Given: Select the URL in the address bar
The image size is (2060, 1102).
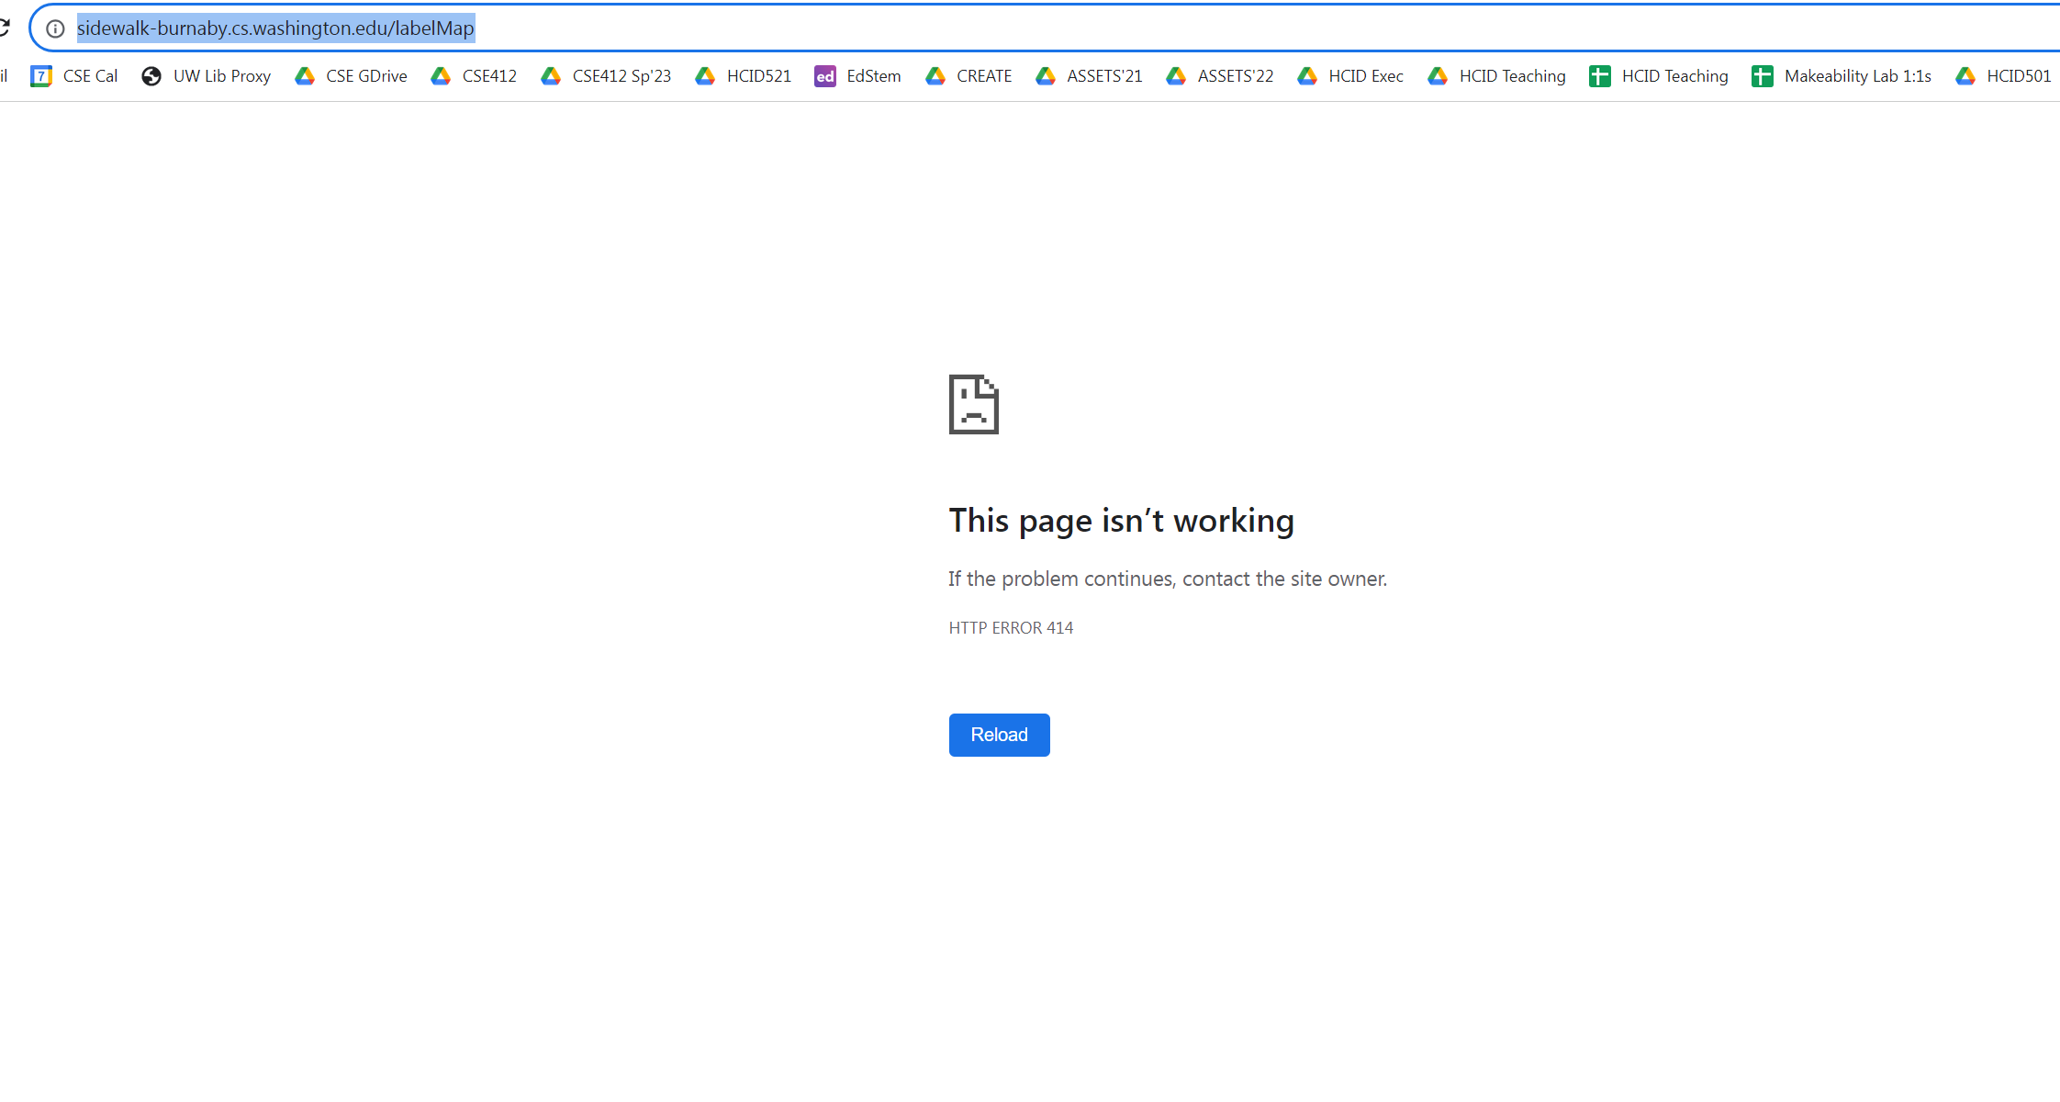Looking at the screenshot, I should [x=275, y=28].
